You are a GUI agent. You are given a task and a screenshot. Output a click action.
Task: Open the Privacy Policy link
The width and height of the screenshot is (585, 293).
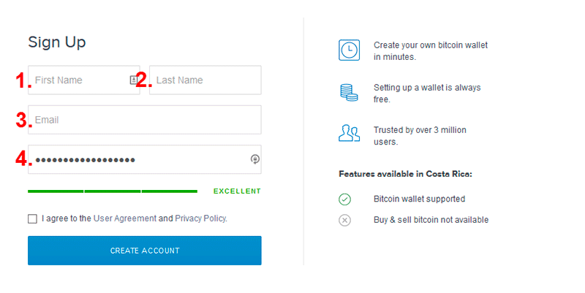(x=200, y=218)
